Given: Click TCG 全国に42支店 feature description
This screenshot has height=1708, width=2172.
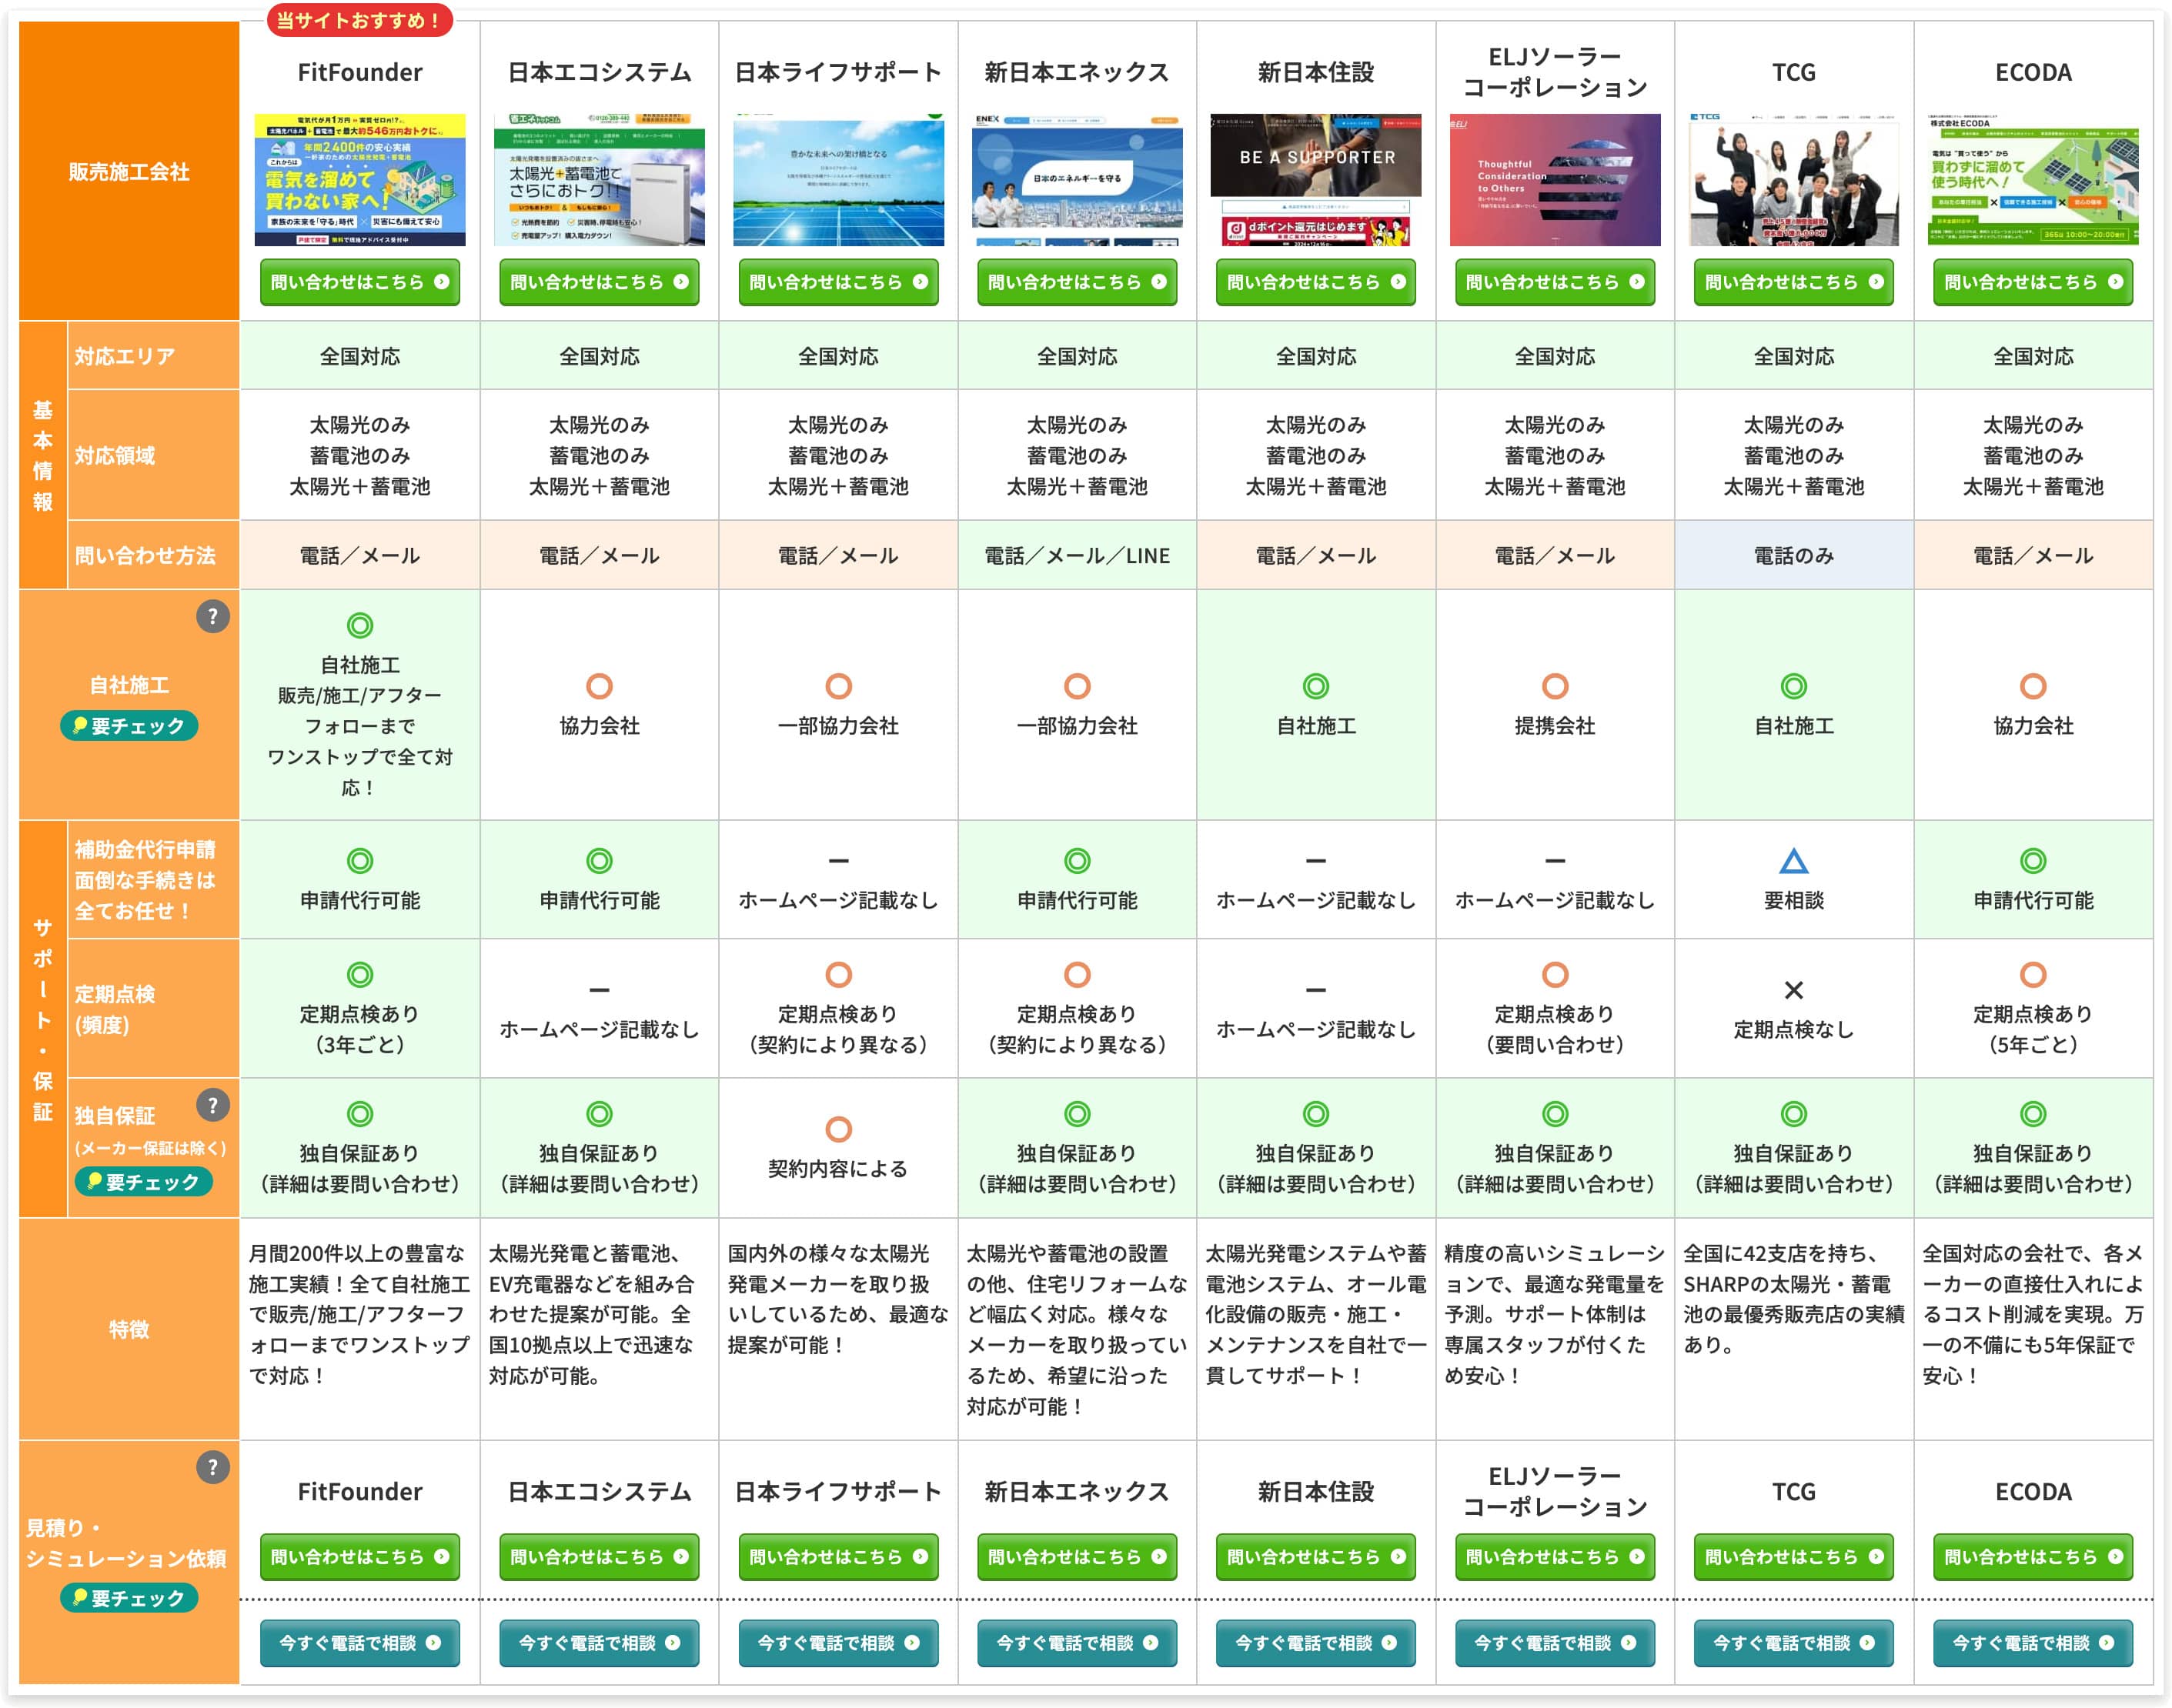Looking at the screenshot, I should [x=1794, y=1299].
